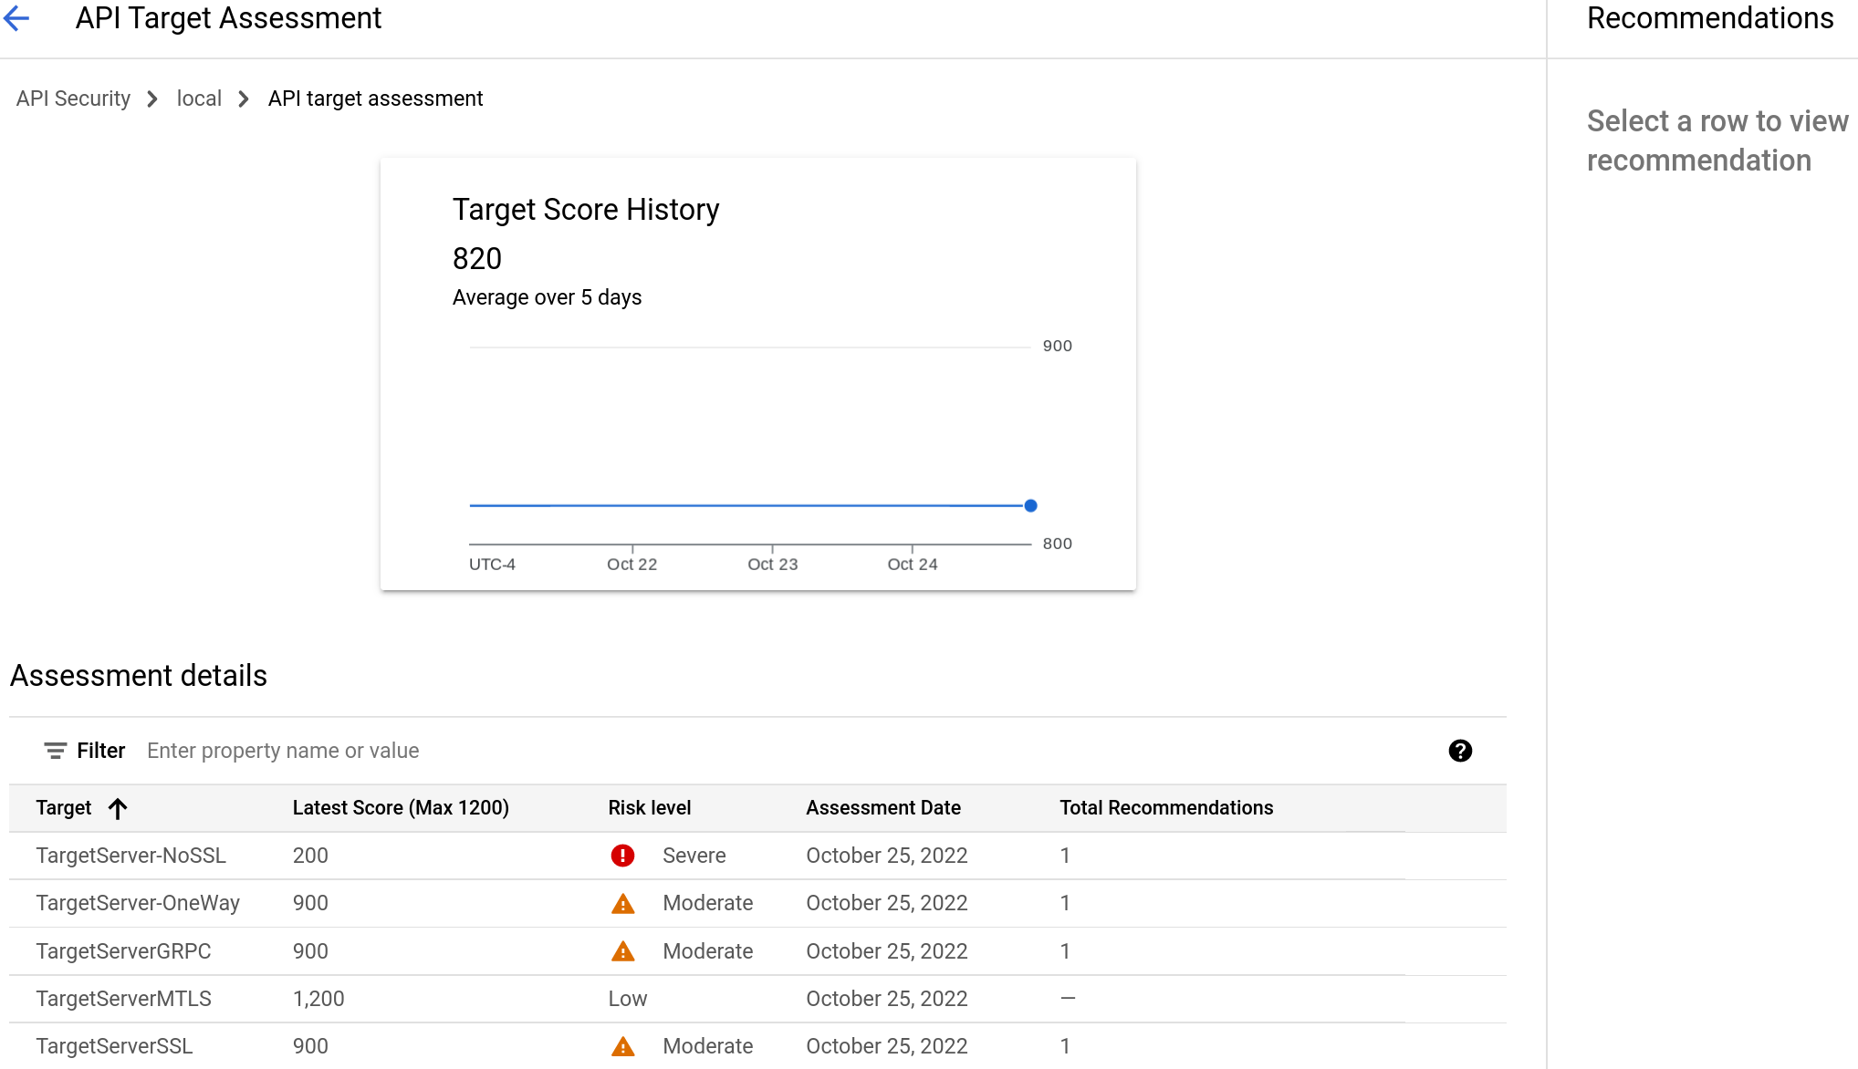Open help using the question mark icon
The image size is (1858, 1069).
pyautogui.click(x=1460, y=750)
